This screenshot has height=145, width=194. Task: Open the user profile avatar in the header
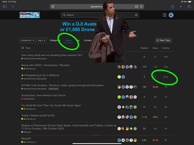pos(171,15)
